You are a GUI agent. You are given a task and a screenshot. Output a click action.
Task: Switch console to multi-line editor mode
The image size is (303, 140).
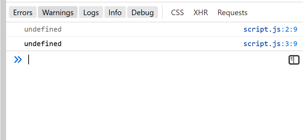tap(294, 60)
